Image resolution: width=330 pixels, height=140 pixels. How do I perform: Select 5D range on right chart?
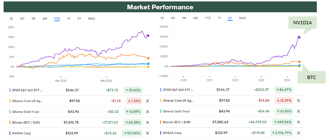click(x=173, y=18)
